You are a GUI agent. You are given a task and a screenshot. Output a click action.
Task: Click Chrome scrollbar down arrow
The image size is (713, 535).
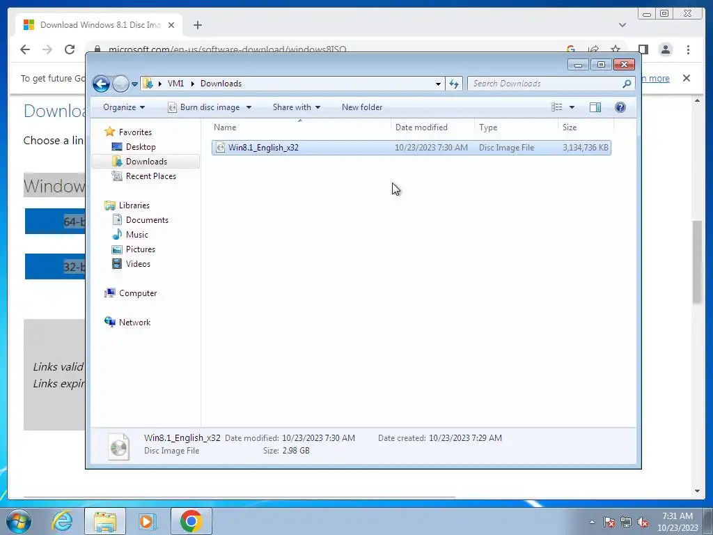[698, 491]
